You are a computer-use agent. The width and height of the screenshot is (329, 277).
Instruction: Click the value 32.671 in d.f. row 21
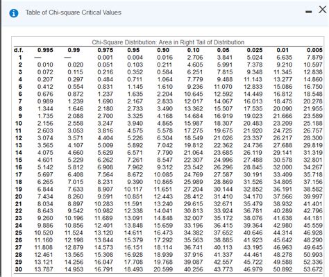223,204
